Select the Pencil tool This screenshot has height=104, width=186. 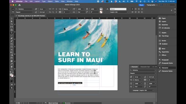pos(12,41)
